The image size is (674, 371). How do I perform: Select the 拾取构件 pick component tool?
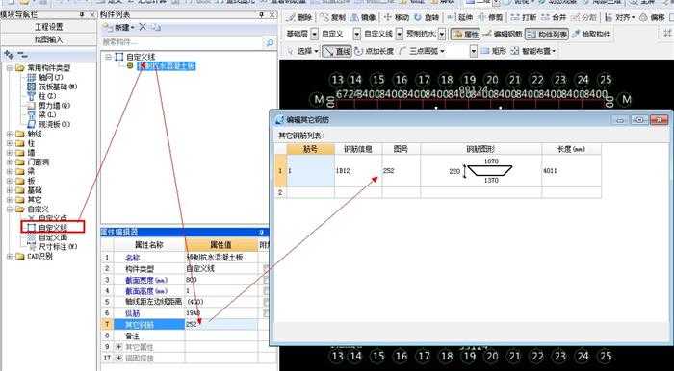[591, 34]
